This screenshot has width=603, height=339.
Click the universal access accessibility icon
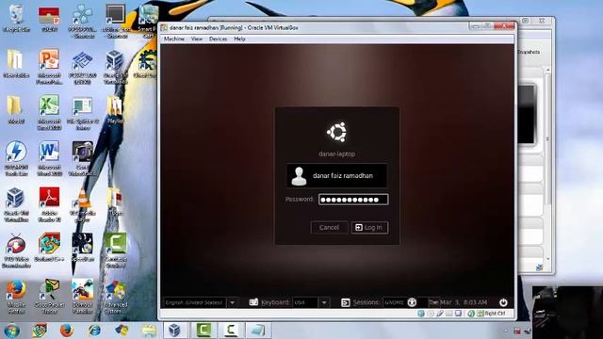[412, 302]
